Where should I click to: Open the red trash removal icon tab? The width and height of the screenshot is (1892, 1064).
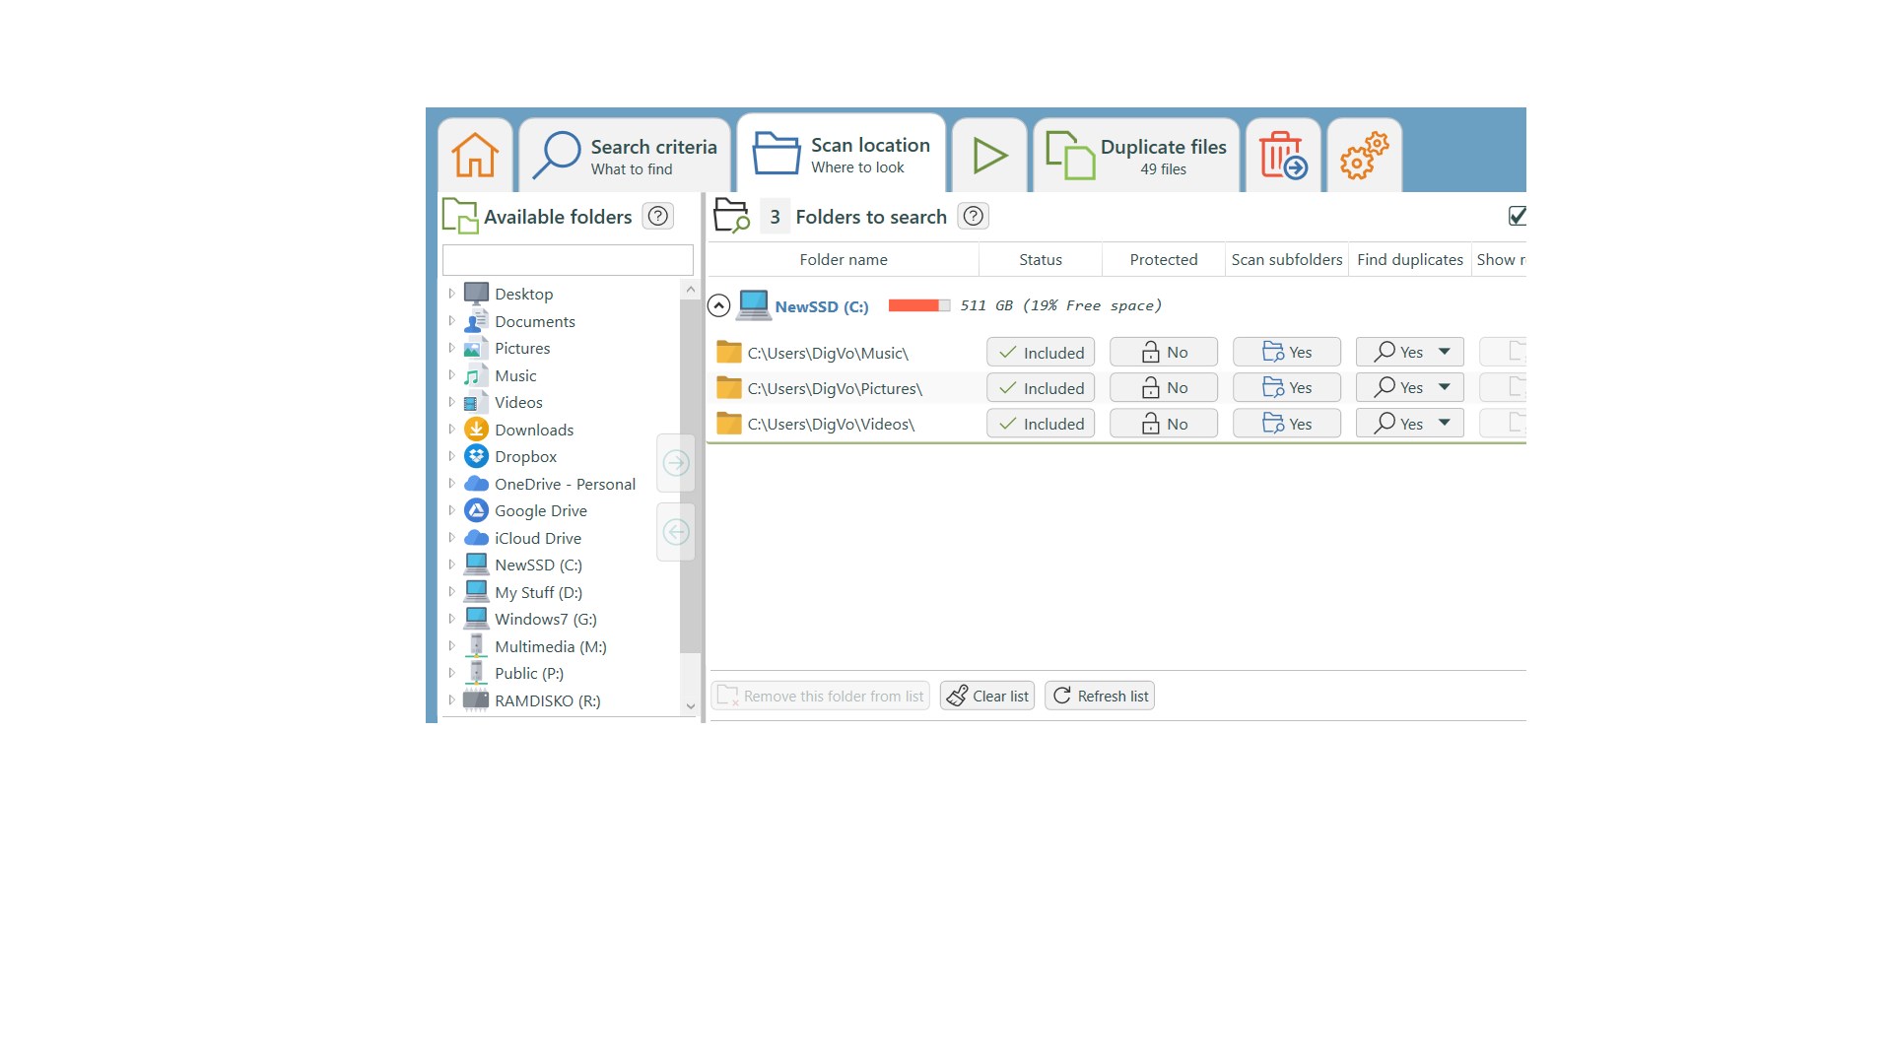1282,156
